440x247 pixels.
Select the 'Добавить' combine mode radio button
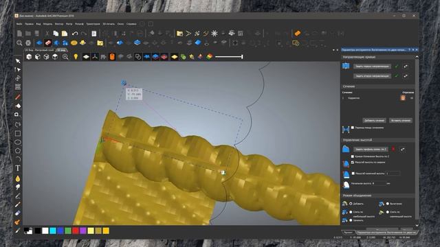click(351, 204)
